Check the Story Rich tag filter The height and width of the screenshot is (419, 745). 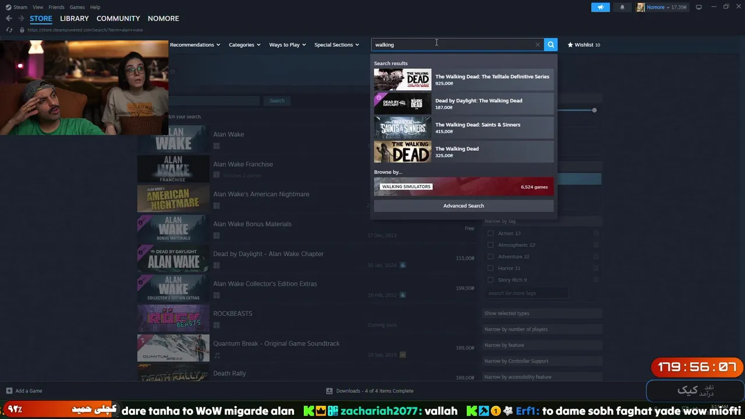click(490, 280)
